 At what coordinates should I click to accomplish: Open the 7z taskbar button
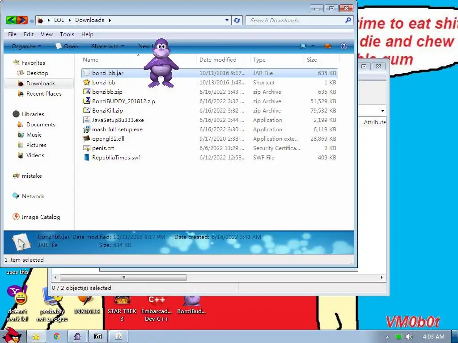(98, 337)
